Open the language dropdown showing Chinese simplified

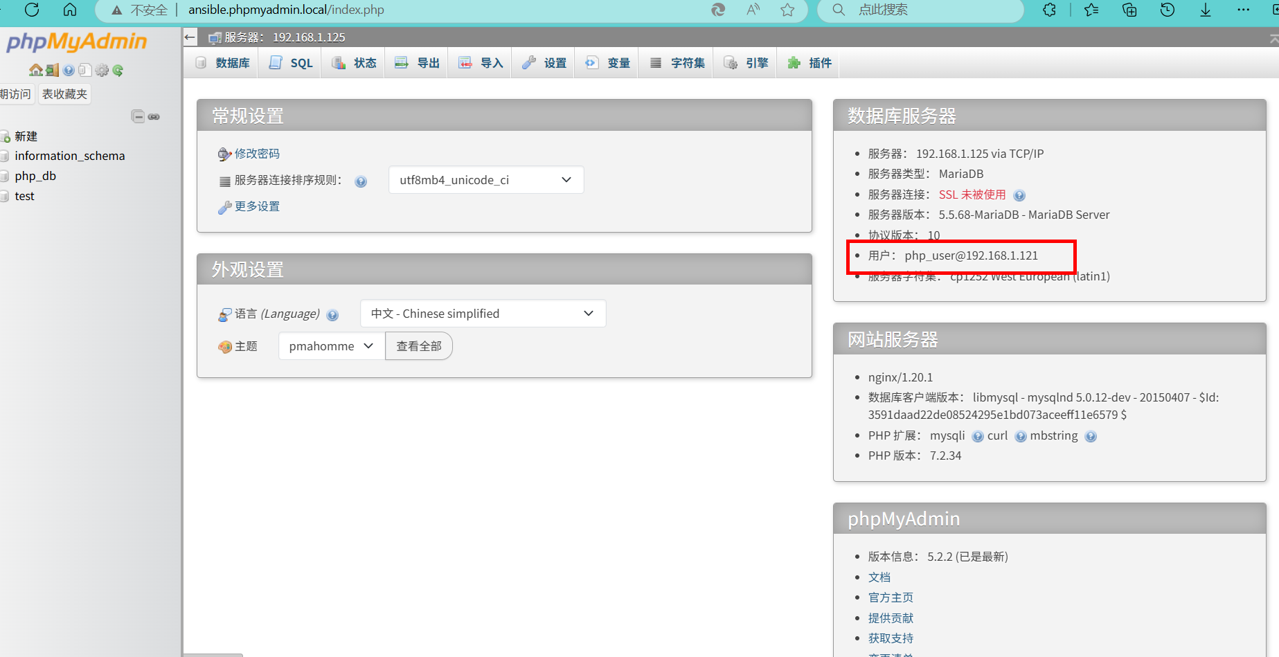[x=483, y=314]
